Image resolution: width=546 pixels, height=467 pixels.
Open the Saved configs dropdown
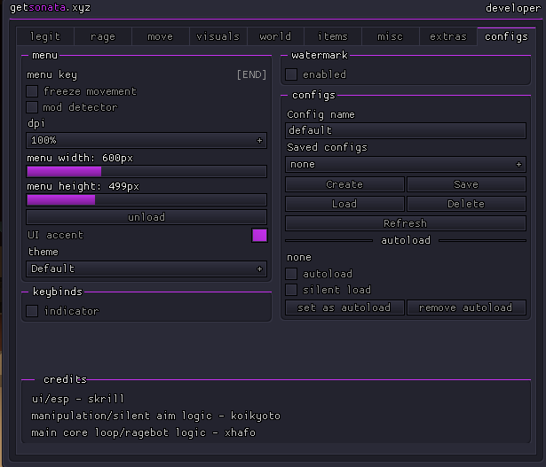[406, 164]
